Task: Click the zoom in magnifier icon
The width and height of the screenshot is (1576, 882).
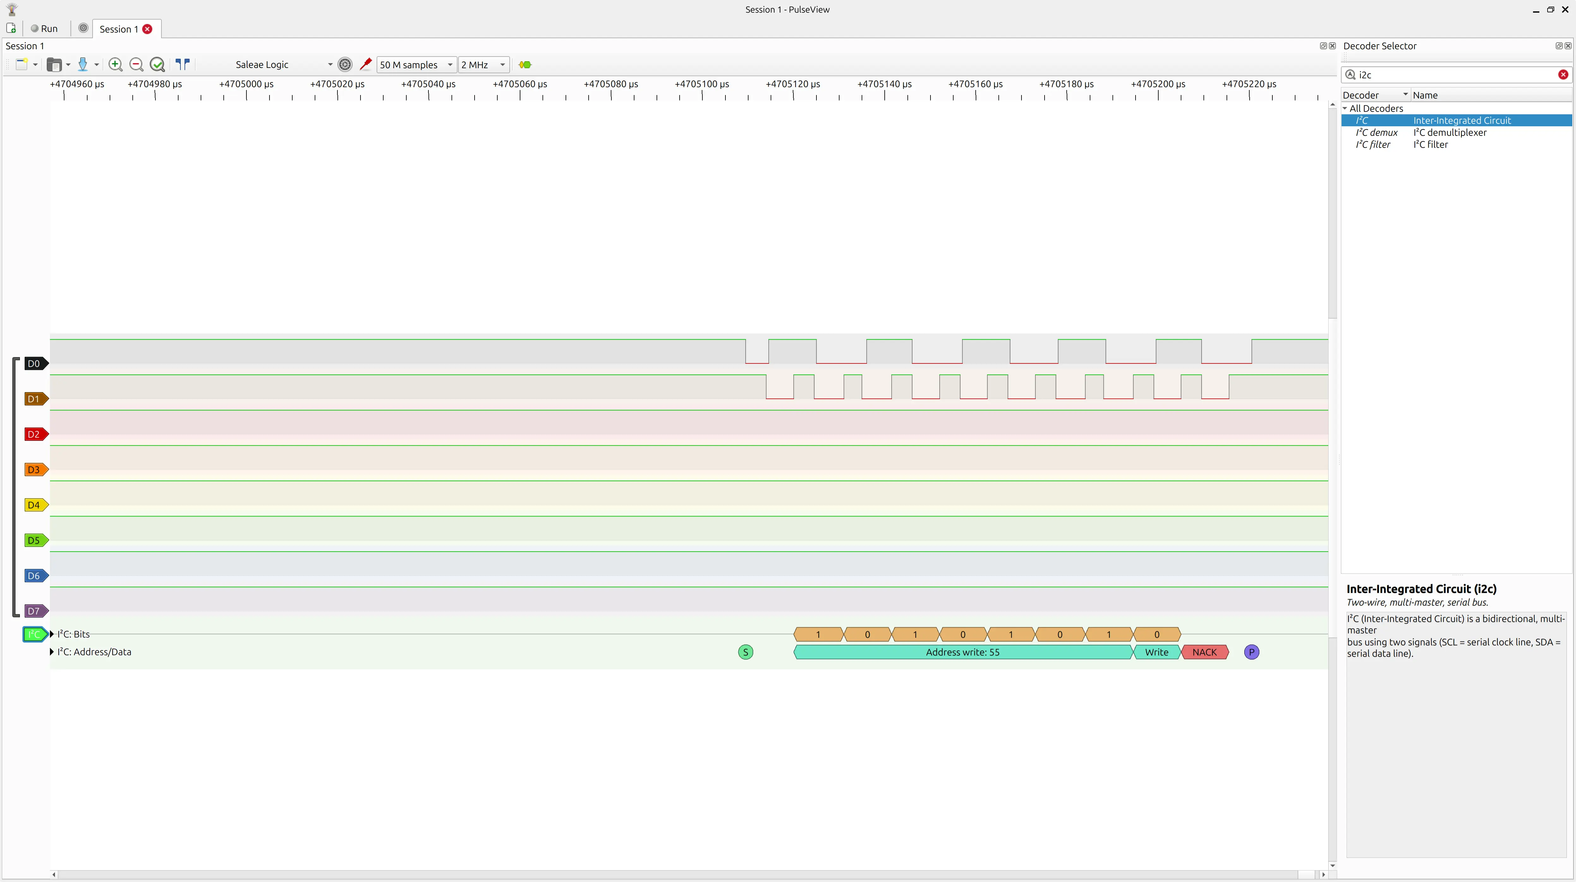Action: [115, 65]
